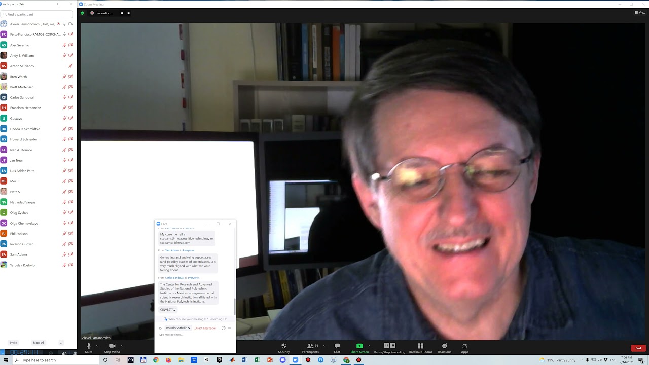This screenshot has height=365, width=649.
Task: Open Word from the taskbar
Action: pos(244,360)
